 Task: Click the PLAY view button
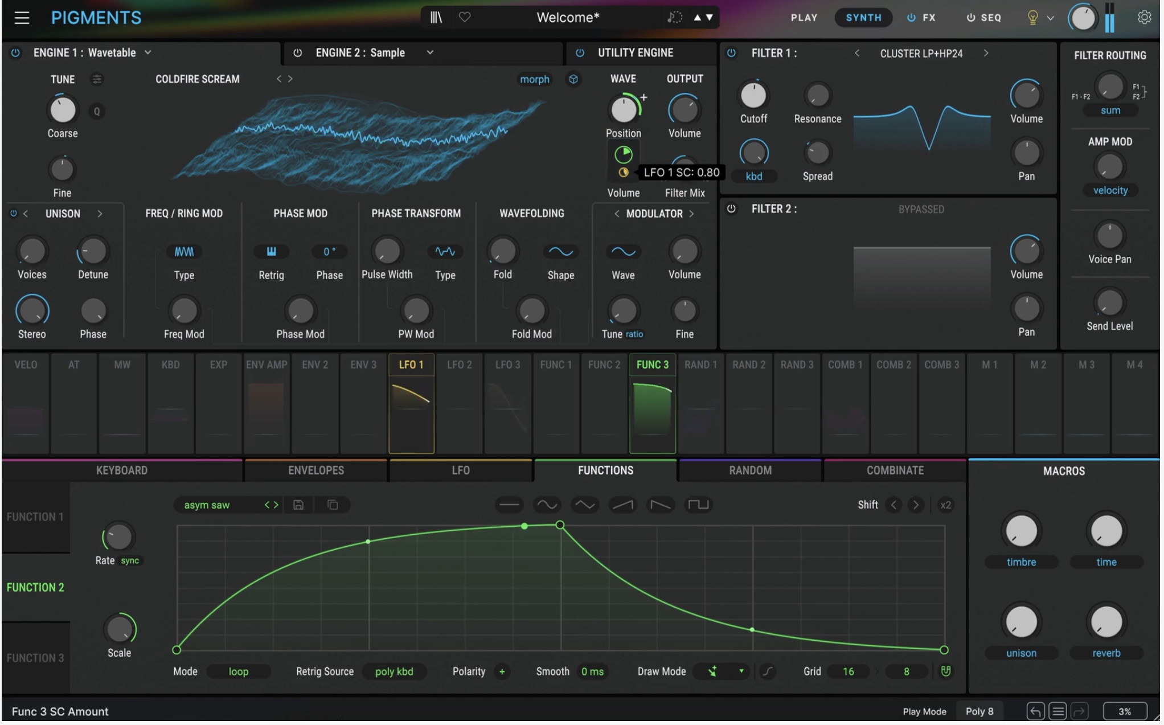804,18
